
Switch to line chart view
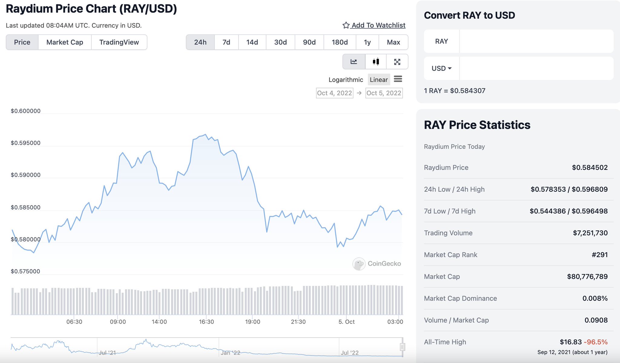[x=354, y=62]
